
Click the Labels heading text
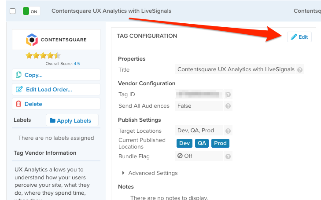[x=22, y=120]
